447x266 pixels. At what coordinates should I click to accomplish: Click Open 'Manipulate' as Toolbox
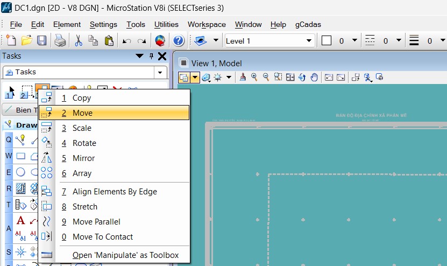(x=125, y=255)
